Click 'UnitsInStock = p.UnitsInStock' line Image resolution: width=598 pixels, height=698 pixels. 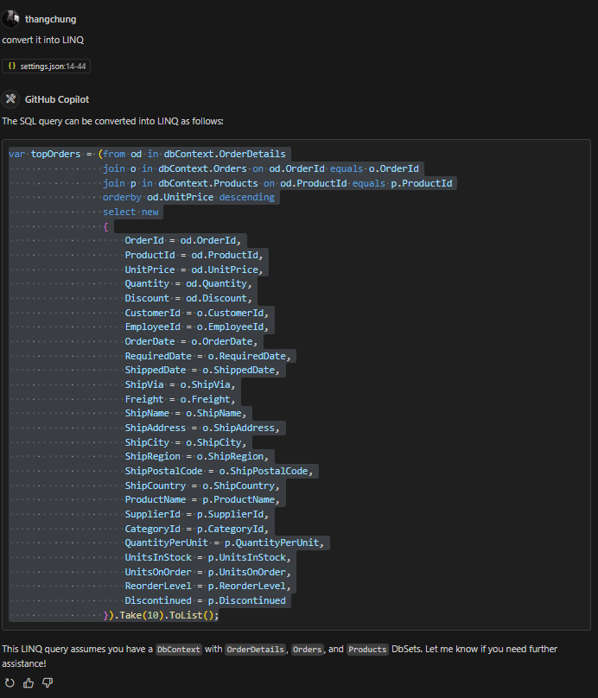pos(207,557)
